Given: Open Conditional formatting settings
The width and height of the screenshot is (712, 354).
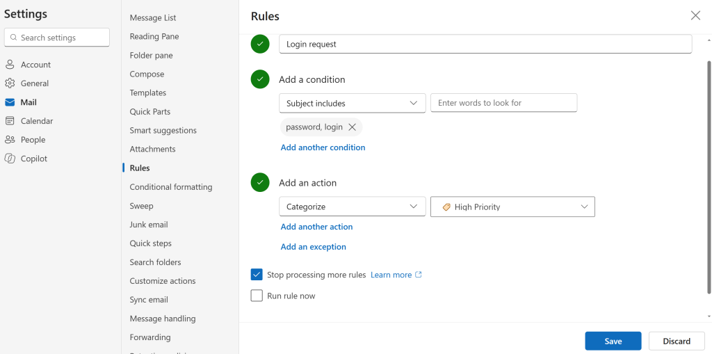Looking at the screenshot, I should [x=171, y=187].
